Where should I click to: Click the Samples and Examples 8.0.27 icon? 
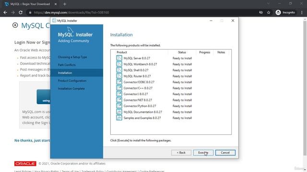(x=119, y=118)
